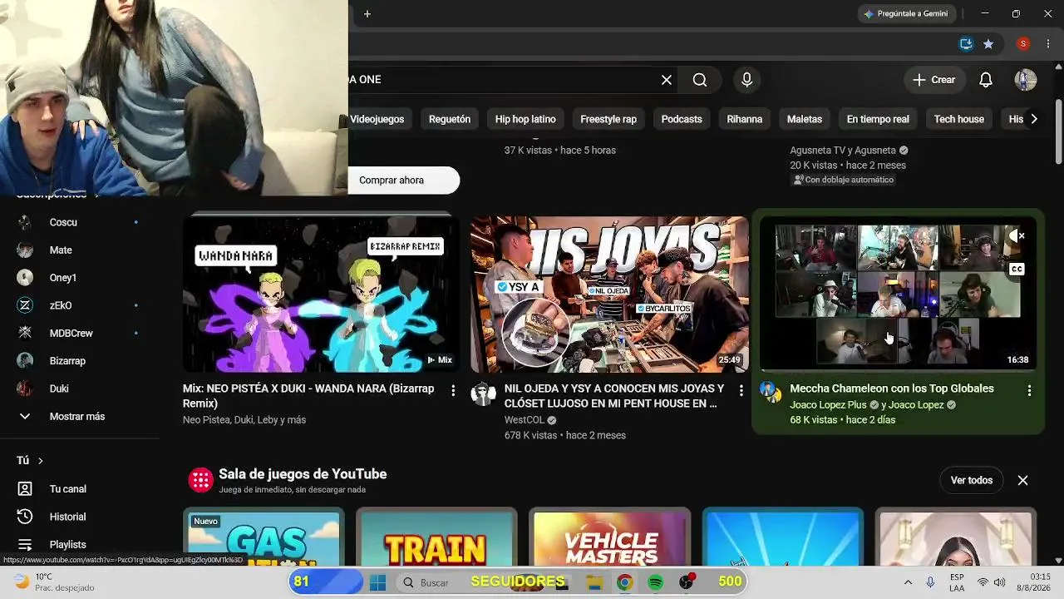The height and width of the screenshot is (599, 1064).
Task: Expand the Tú section chevron
Action: click(x=40, y=461)
